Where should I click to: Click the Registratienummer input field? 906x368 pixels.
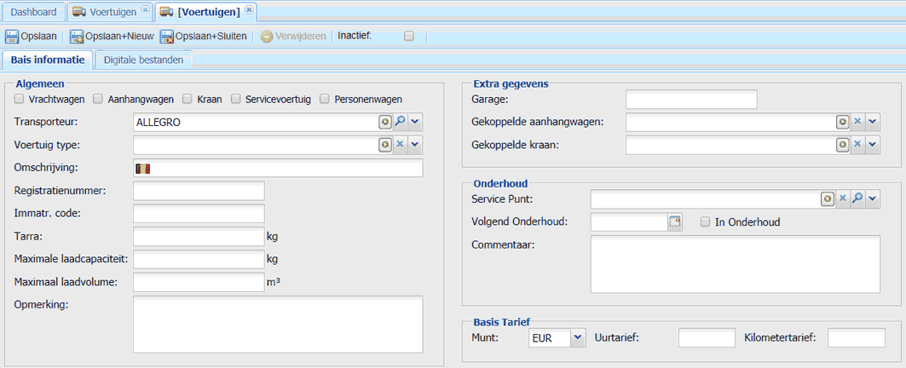(x=199, y=190)
